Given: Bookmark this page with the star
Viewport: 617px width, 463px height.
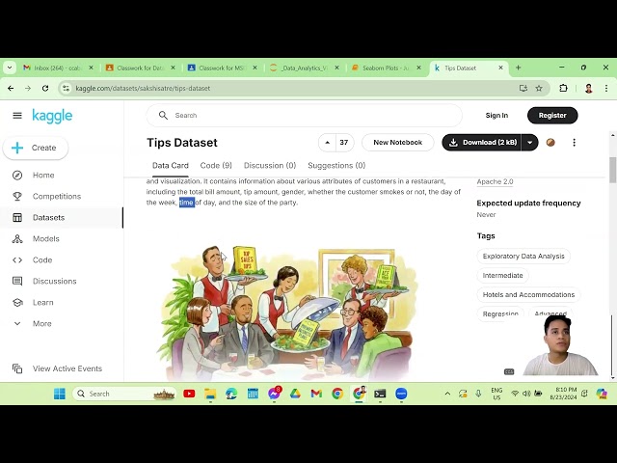Looking at the screenshot, I should (539, 89).
